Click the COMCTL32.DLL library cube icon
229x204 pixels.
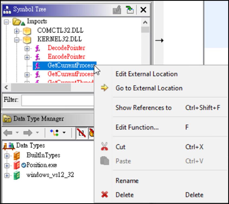pyautogui.click(x=27, y=31)
